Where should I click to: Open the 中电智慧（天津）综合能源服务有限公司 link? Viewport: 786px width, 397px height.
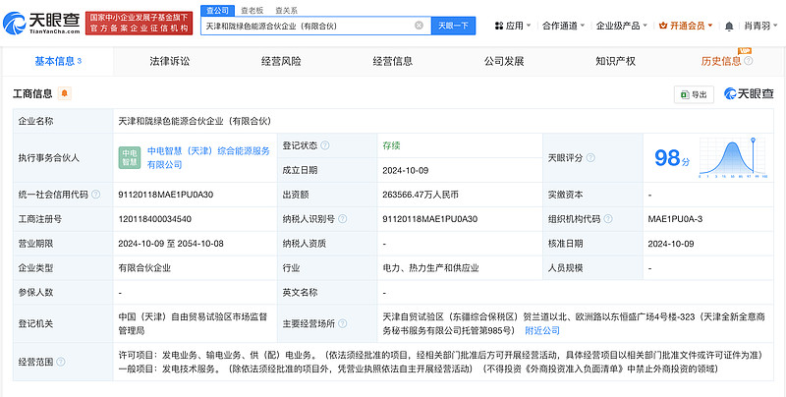pos(208,158)
